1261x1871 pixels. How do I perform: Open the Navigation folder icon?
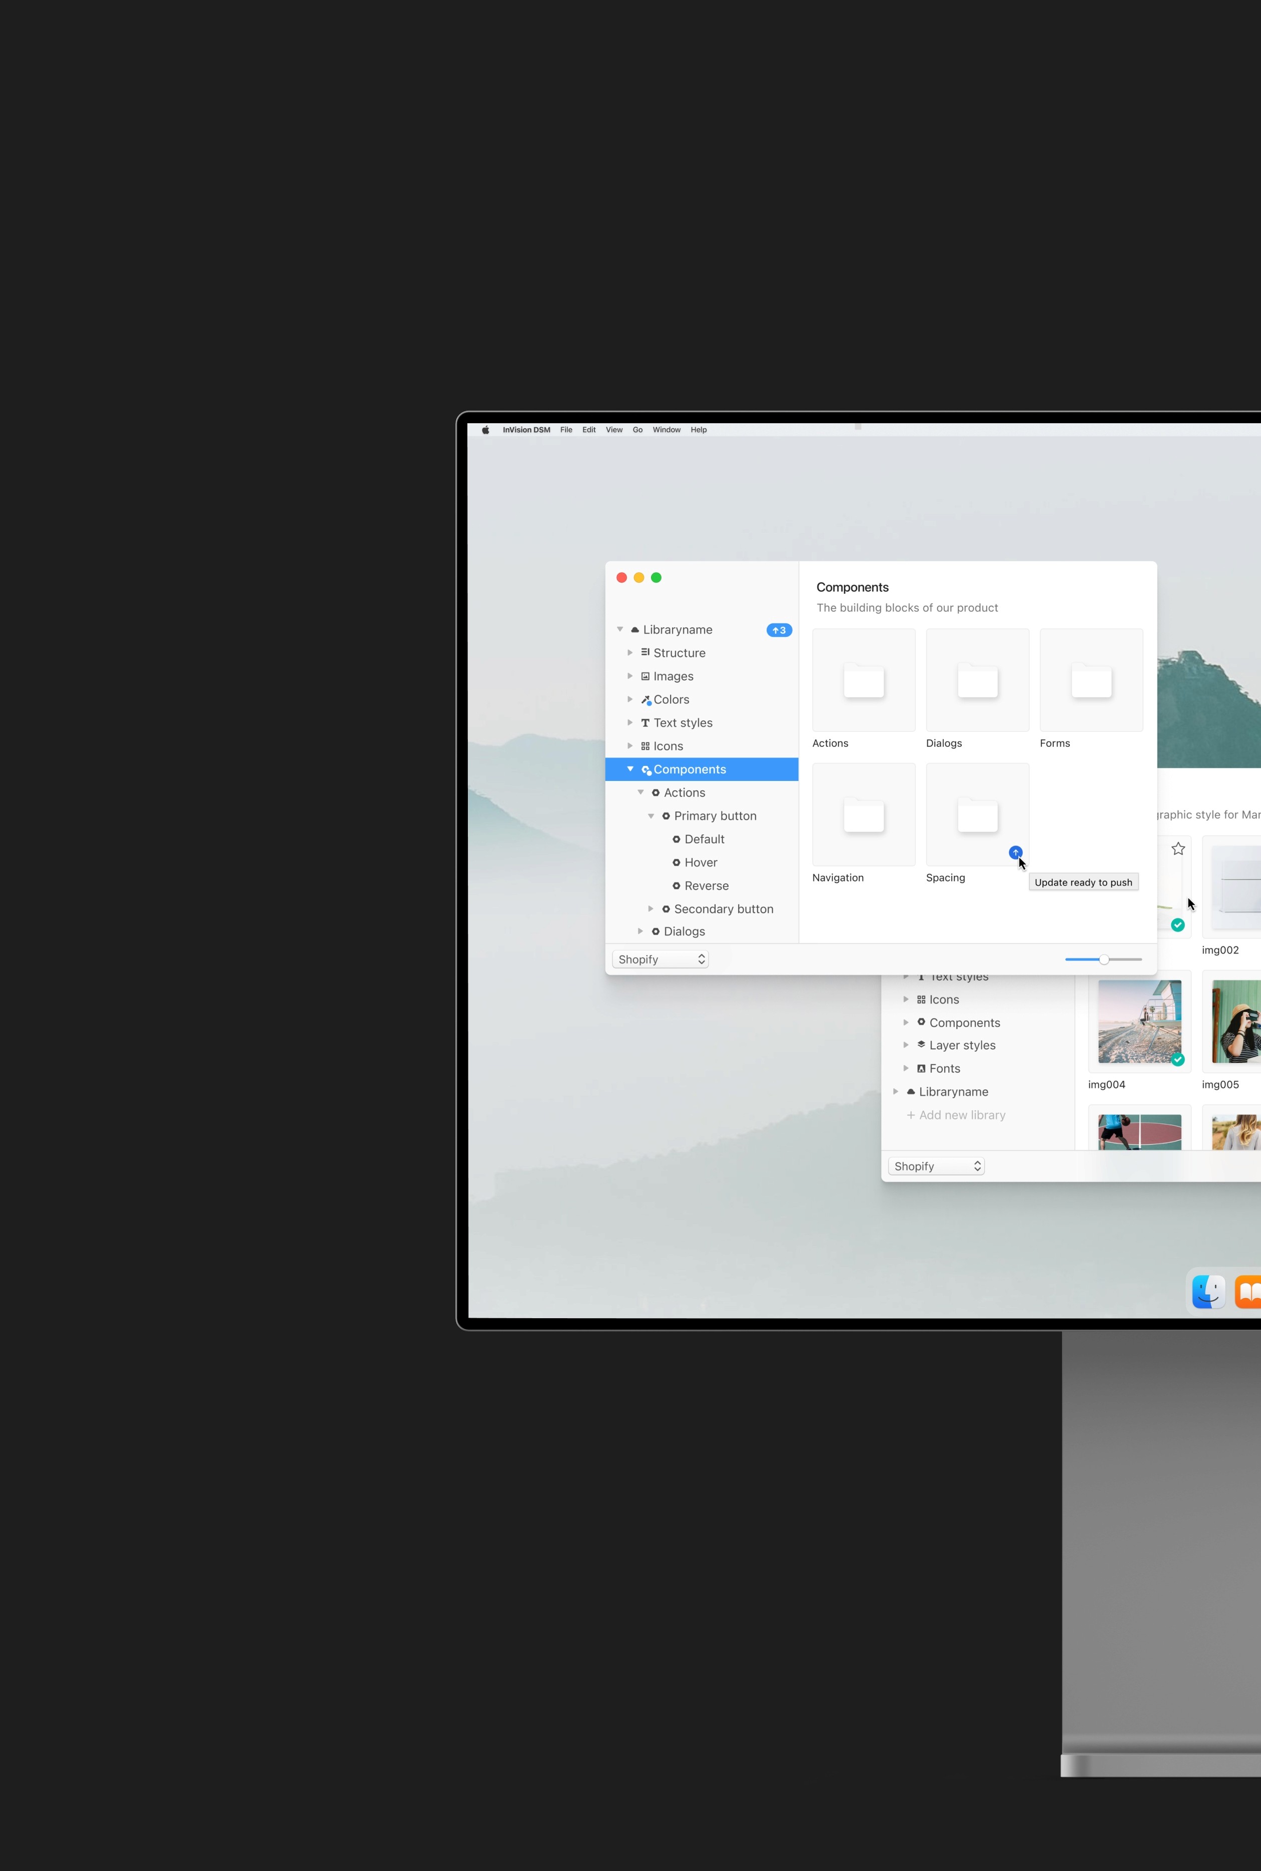863,815
